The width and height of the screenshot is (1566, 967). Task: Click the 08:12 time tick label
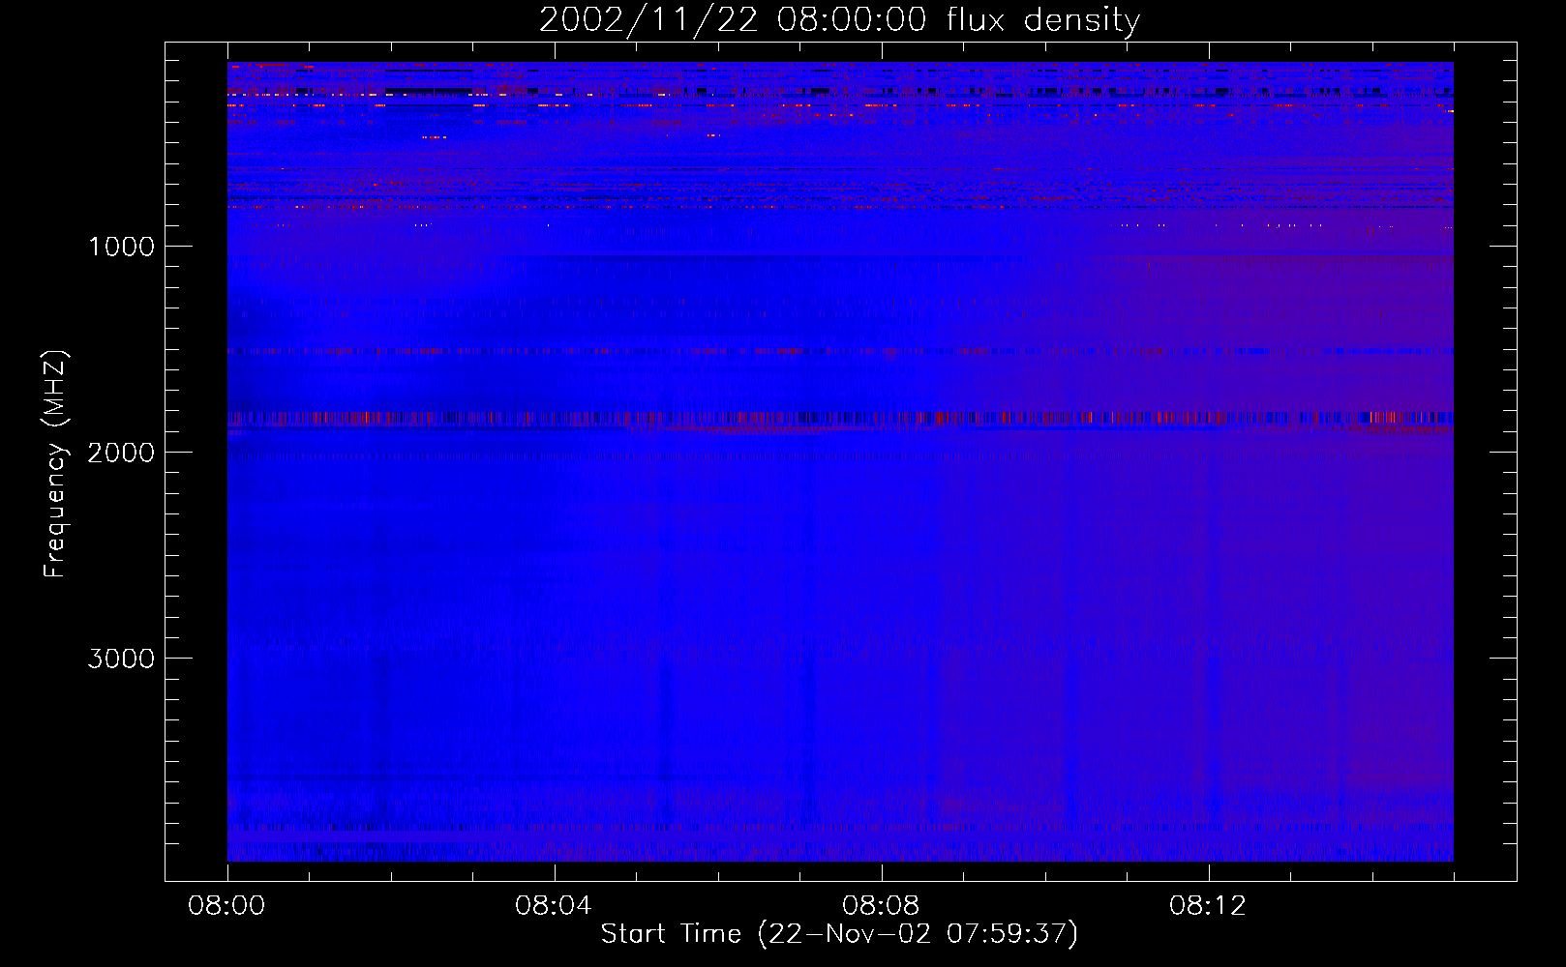pos(1208,906)
